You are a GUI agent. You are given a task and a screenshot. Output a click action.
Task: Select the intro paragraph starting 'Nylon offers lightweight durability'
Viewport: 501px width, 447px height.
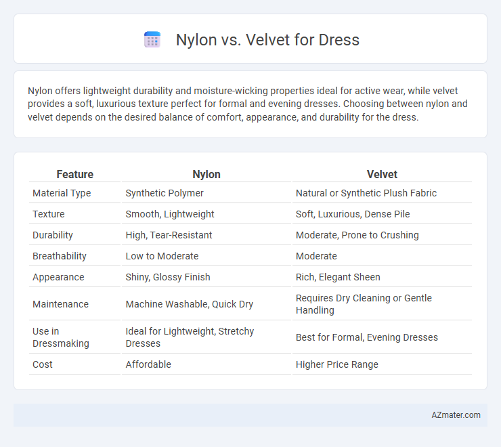tap(248, 104)
